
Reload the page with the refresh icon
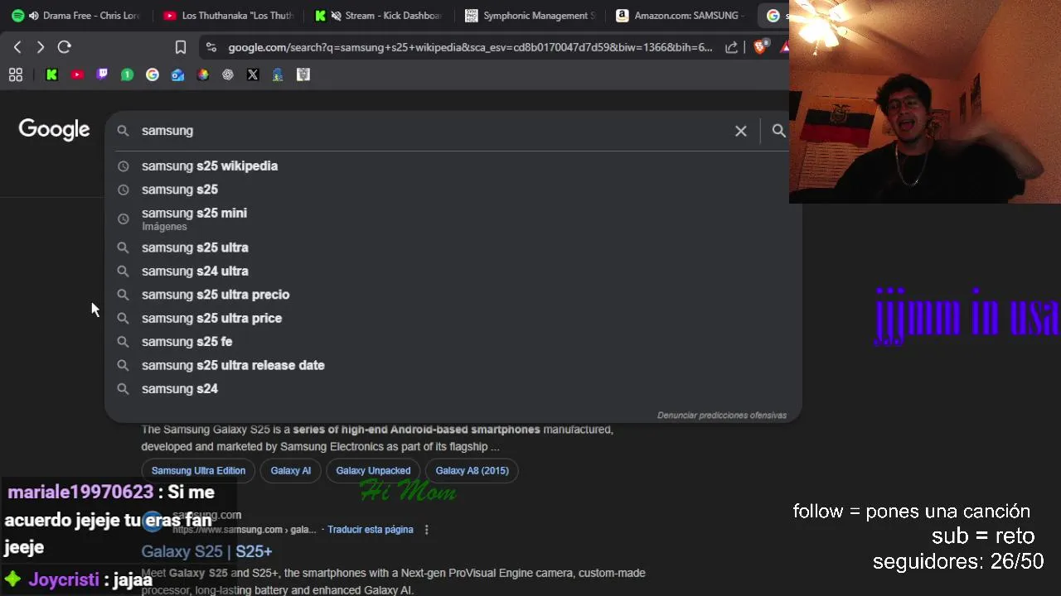pyautogui.click(x=65, y=47)
